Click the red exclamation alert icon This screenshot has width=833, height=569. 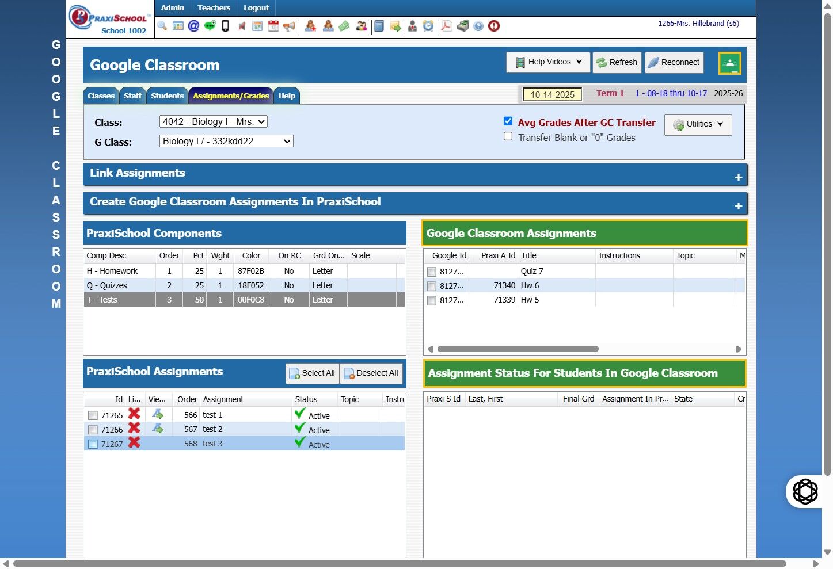point(494,26)
